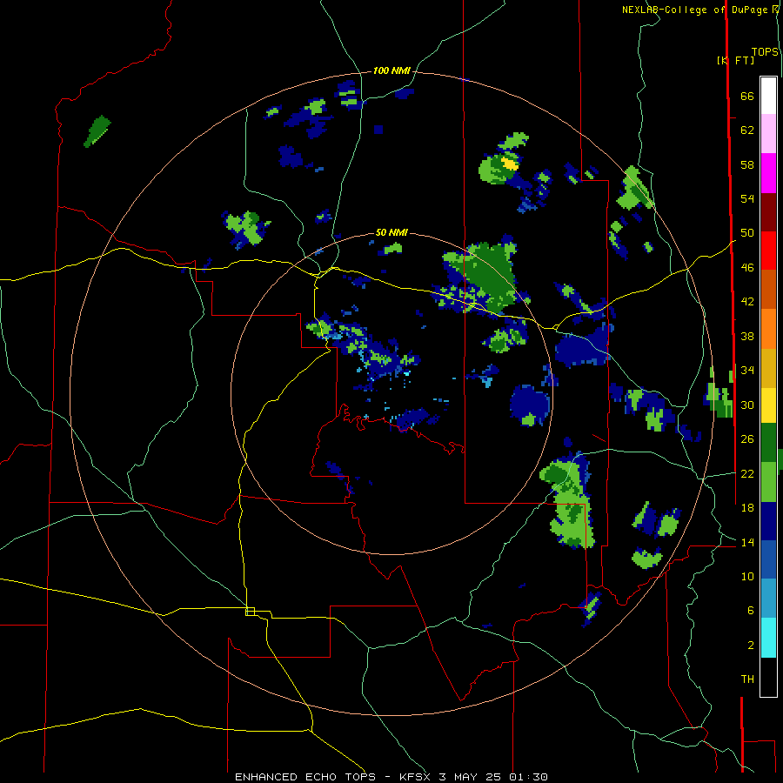Select the bright red legend swatch
The width and height of the screenshot is (783, 783).
[x=768, y=251]
